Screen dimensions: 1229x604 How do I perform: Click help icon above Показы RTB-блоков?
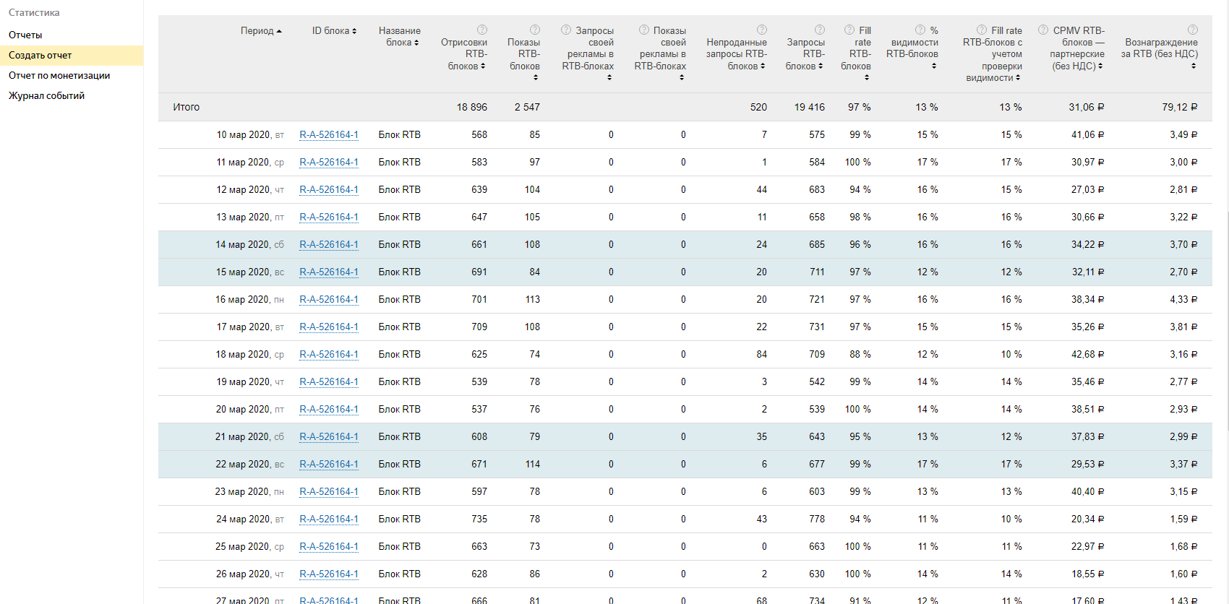(535, 30)
